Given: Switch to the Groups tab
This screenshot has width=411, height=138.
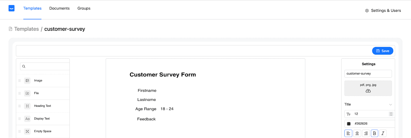Looking at the screenshot, I should pyautogui.click(x=84, y=8).
